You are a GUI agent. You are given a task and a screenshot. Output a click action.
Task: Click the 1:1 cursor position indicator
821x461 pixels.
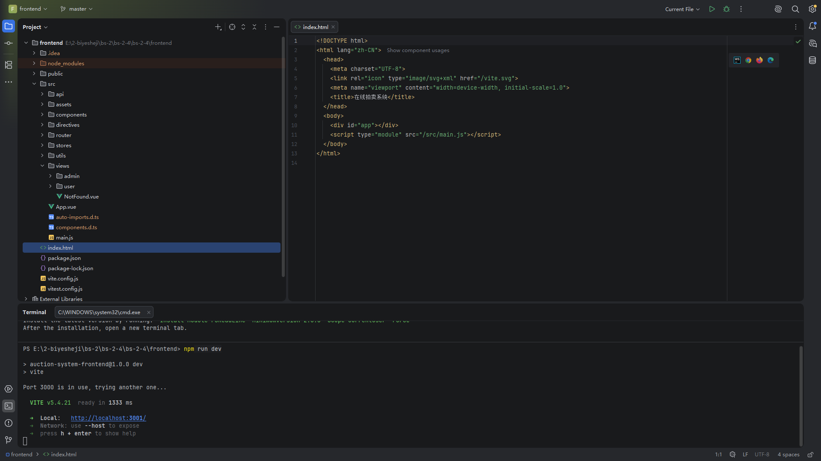(x=718, y=454)
